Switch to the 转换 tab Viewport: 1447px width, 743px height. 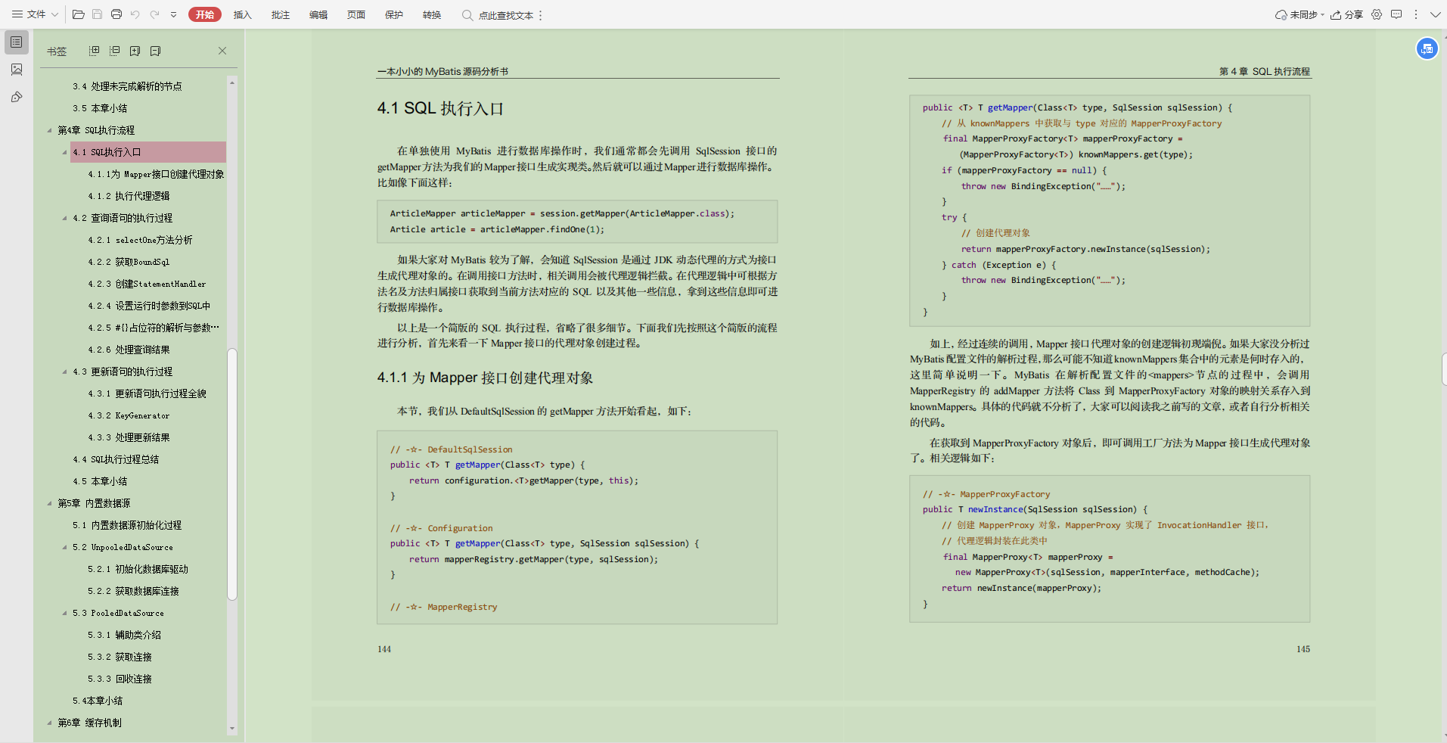click(x=432, y=14)
